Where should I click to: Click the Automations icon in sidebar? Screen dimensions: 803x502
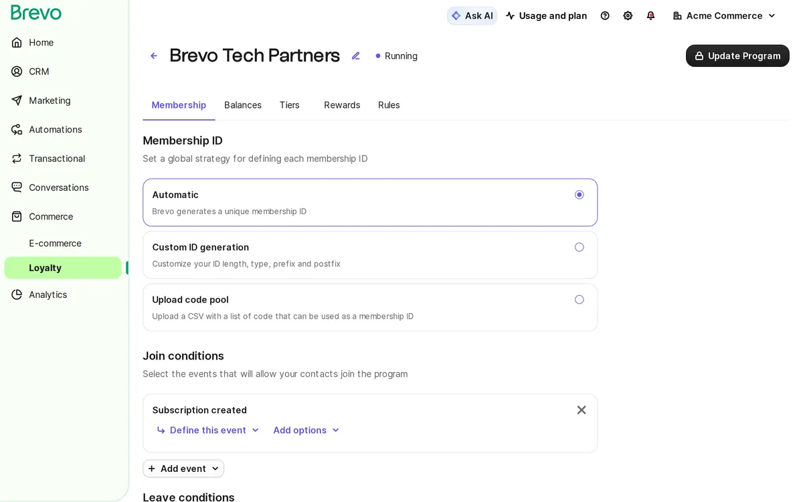[17, 129]
